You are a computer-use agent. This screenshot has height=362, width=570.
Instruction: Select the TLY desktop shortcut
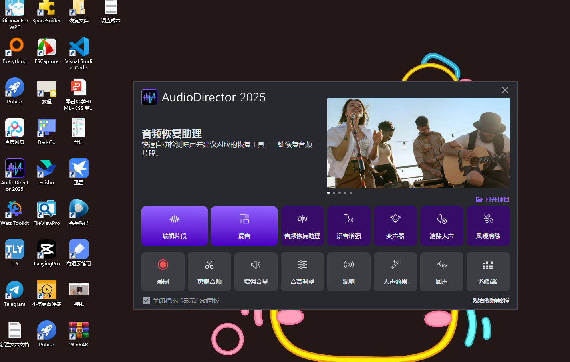[x=15, y=253]
